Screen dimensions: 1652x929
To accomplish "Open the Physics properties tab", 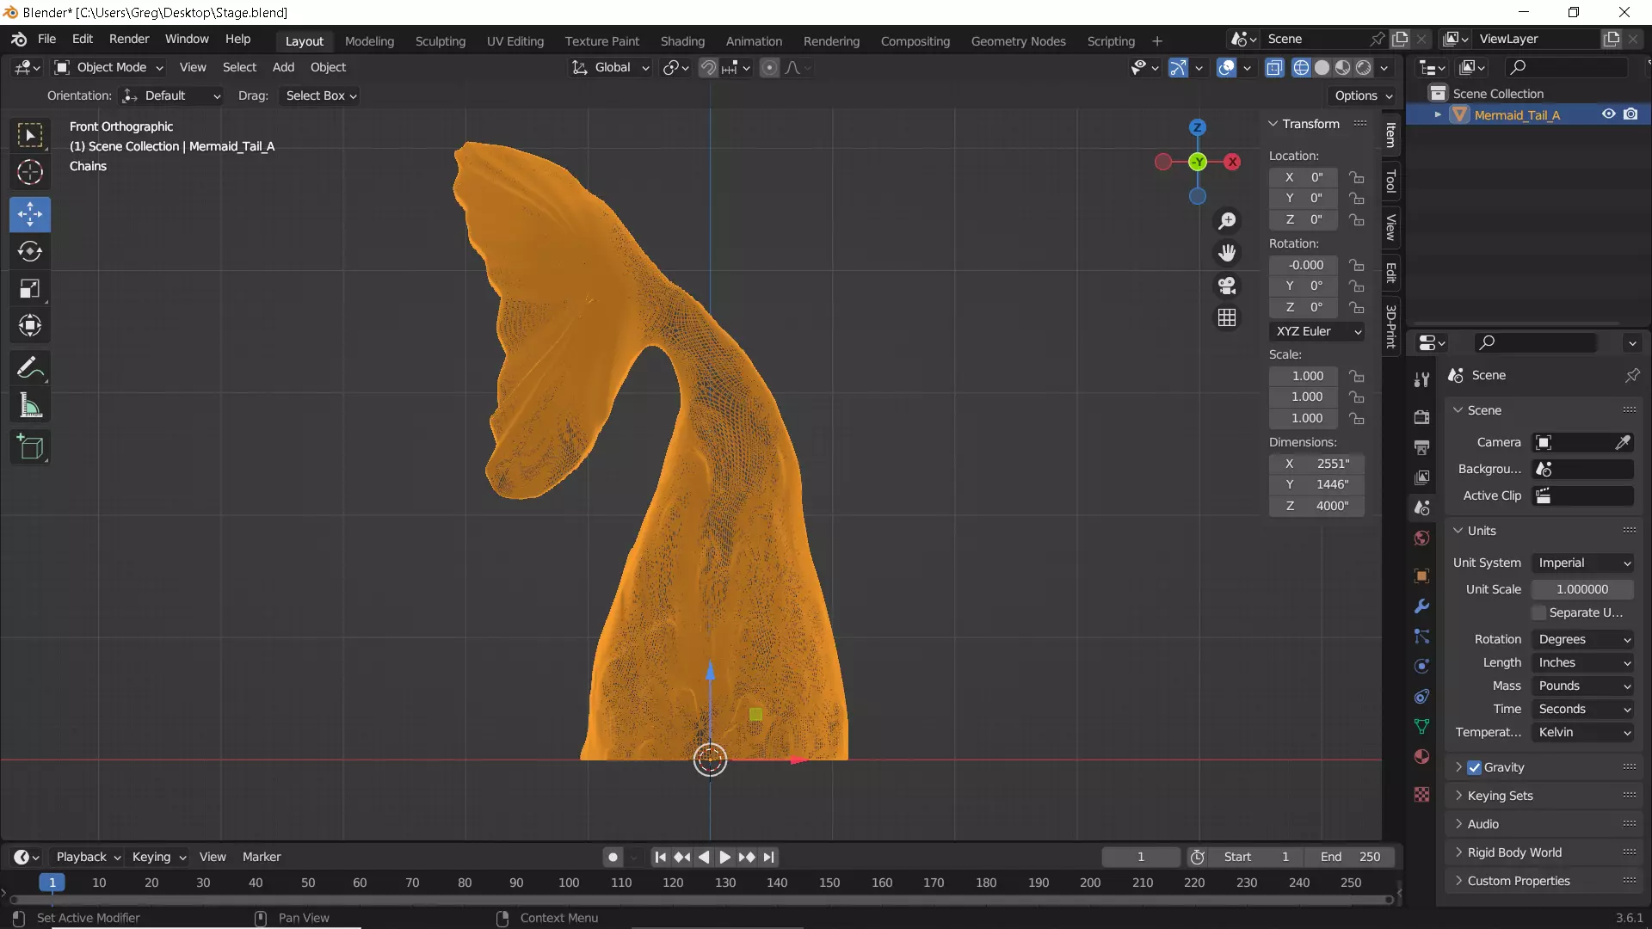I will coord(1421,667).
